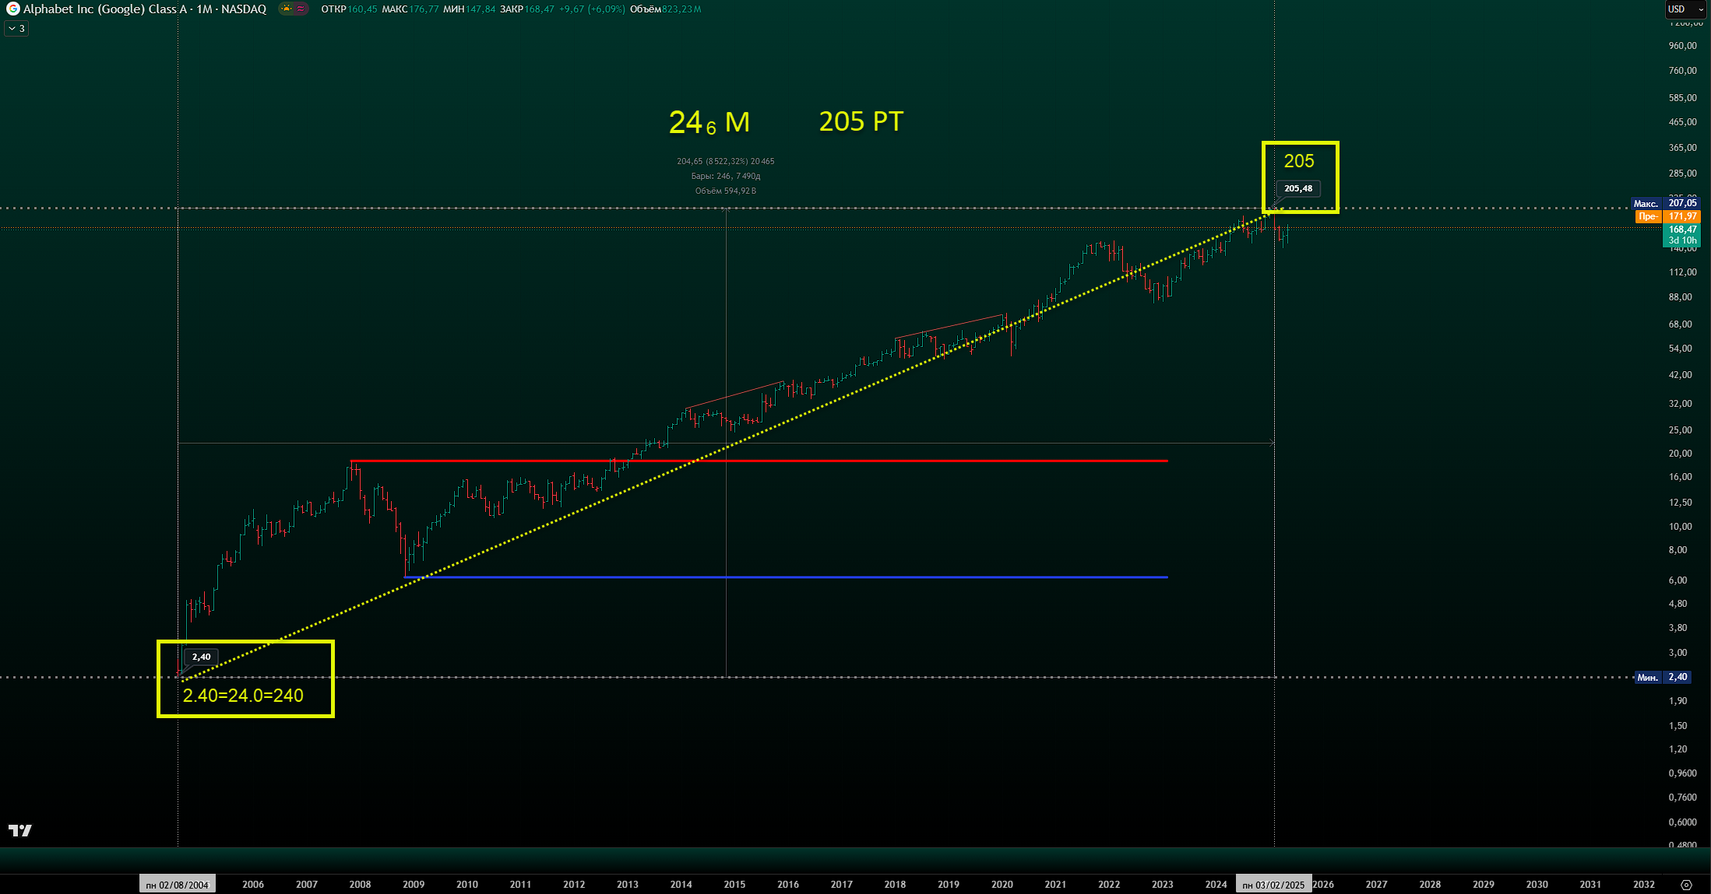
Task: Click year 2020 on the time axis
Action: point(1002,885)
